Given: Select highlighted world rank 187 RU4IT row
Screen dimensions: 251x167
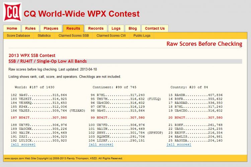Looking at the screenshot, I should [39, 118].
